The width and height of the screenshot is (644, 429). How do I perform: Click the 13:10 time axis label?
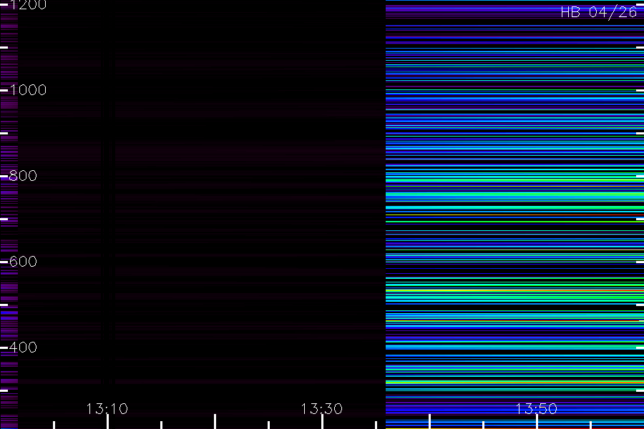coord(107,409)
